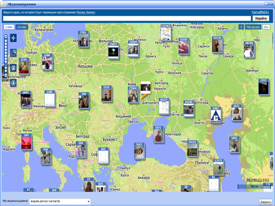Show only Мои друзья on map
Image resolution: width=275 pixels, height=206 pixels.
tap(253, 27)
